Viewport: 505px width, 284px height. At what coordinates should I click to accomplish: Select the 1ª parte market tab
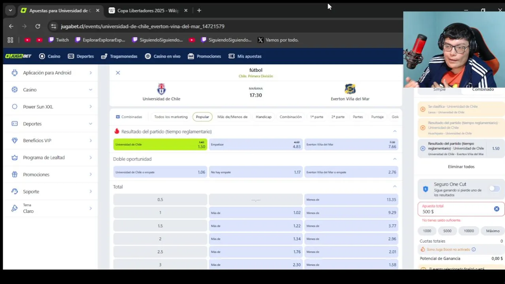click(317, 117)
